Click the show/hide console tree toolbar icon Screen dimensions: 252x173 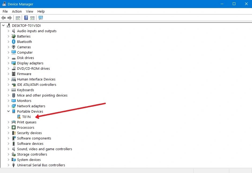pyautogui.click(x=18, y=18)
